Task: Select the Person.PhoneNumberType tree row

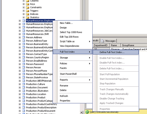Action: point(39,74)
